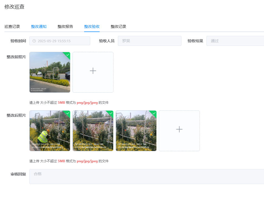
Task: Click checkmark badge on third 整改后 photo
Action: [154, 113]
